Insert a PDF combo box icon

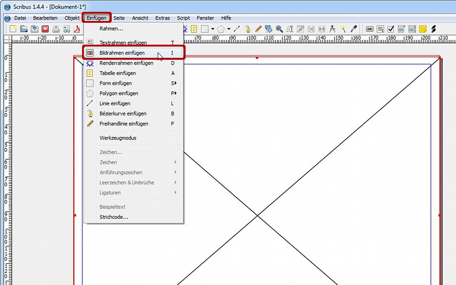coord(401,29)
